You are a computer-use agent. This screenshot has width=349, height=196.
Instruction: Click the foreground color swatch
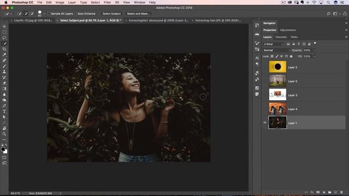coord(3,149)
